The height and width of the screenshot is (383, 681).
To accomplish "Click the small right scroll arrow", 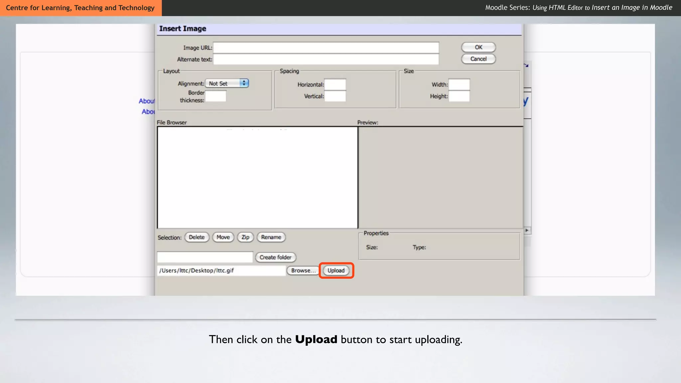I will 527,230.
